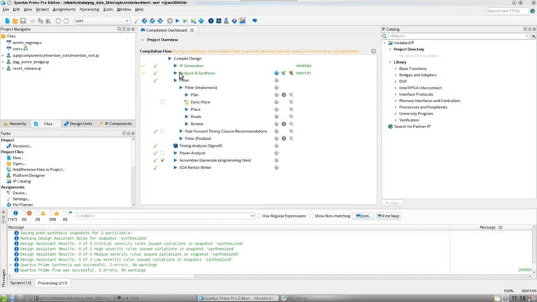Click the Start Compilation play toolbar icon
This screenshot has height=302, width=537.
click(x=178, y=21)
